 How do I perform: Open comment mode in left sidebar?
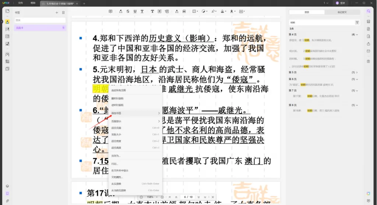7,22
